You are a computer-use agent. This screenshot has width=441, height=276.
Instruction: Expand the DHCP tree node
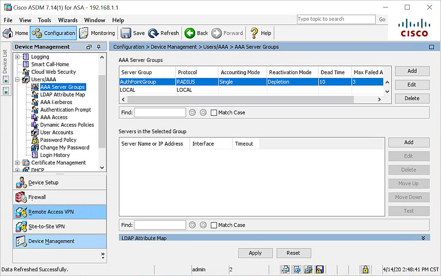click(x=17, y=170)
